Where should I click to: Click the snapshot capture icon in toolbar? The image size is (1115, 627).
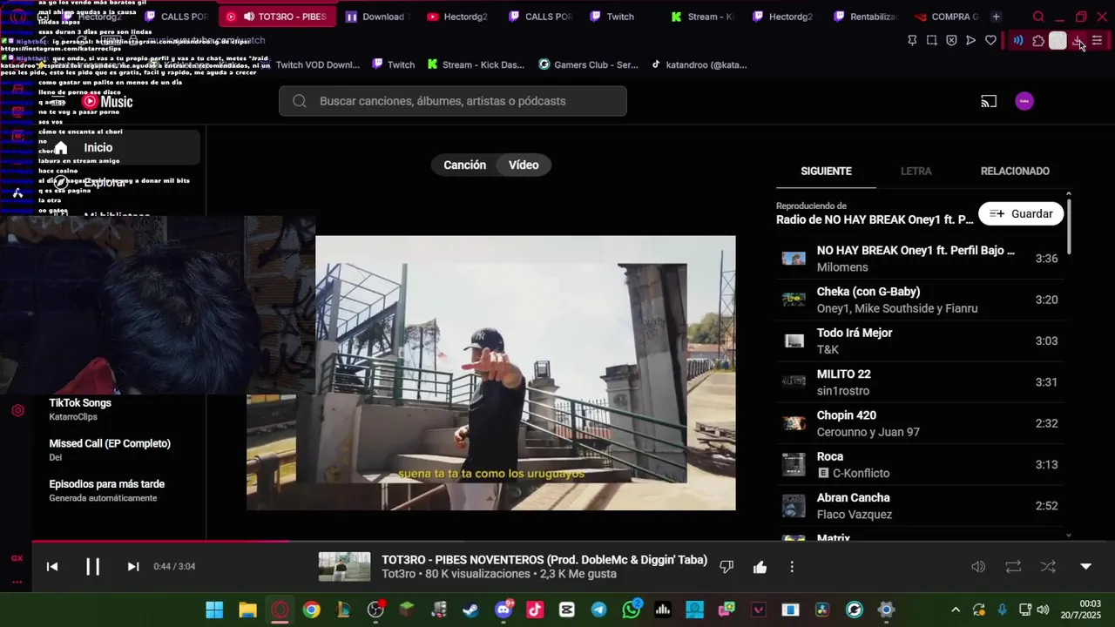(x=931, y=40)
